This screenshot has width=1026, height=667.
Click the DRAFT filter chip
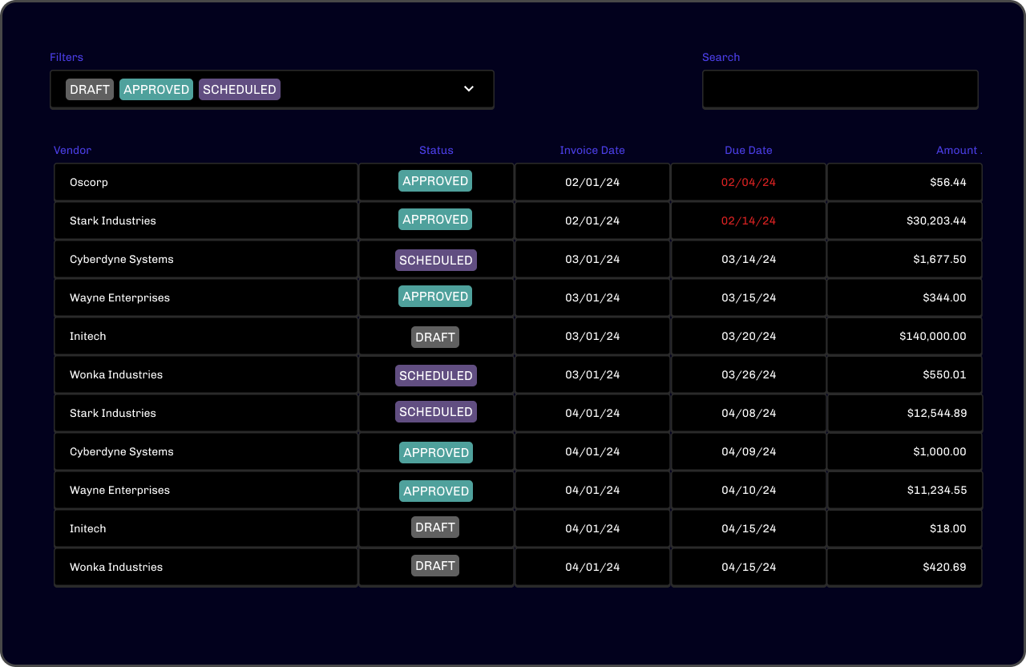[x=90, y=89]
